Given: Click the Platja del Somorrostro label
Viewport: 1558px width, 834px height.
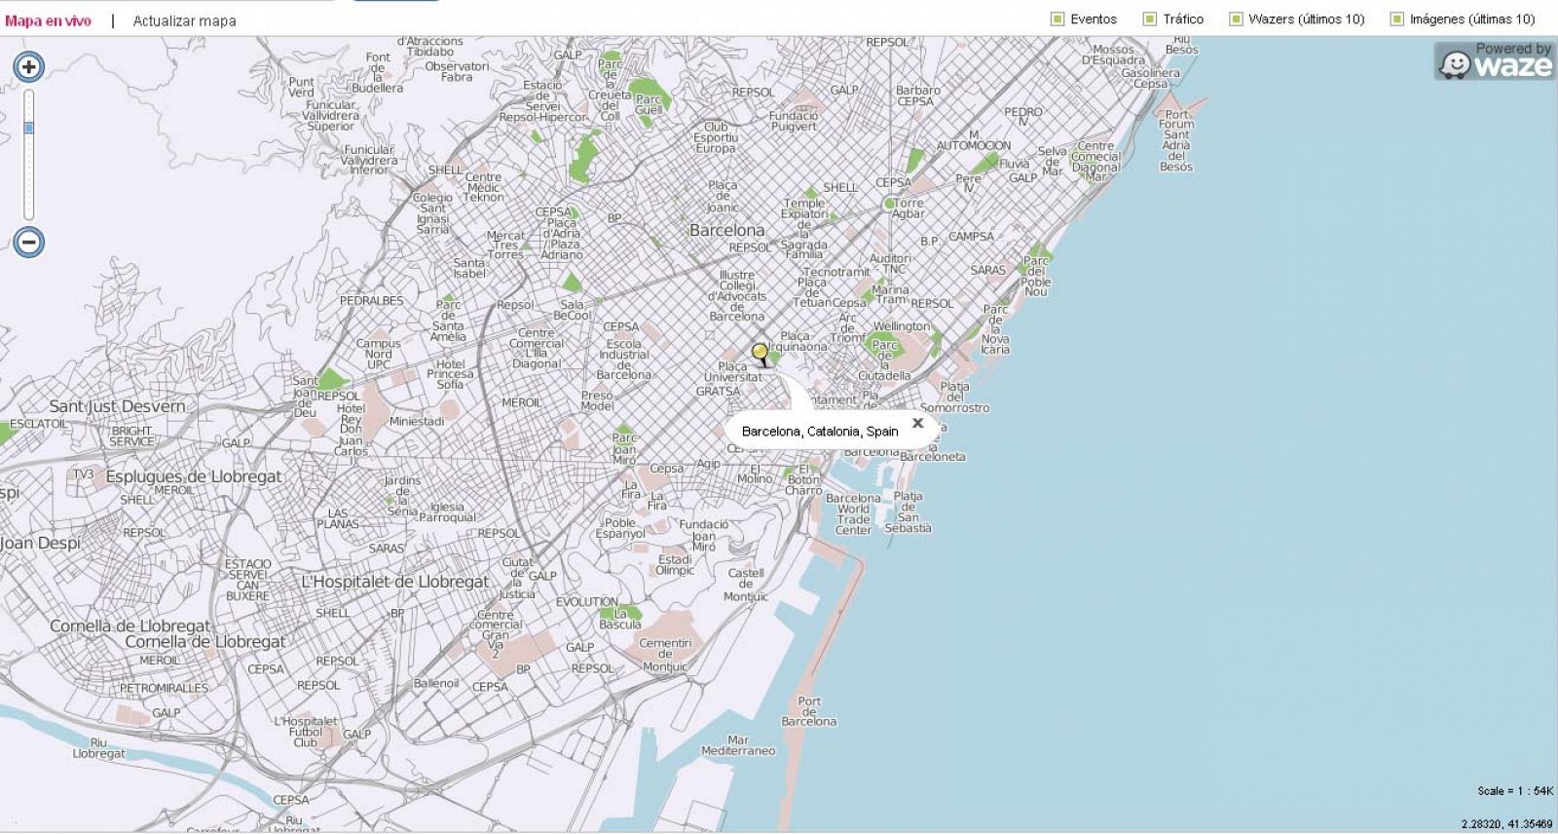Looking at the screenshot, I should (954, 397).
